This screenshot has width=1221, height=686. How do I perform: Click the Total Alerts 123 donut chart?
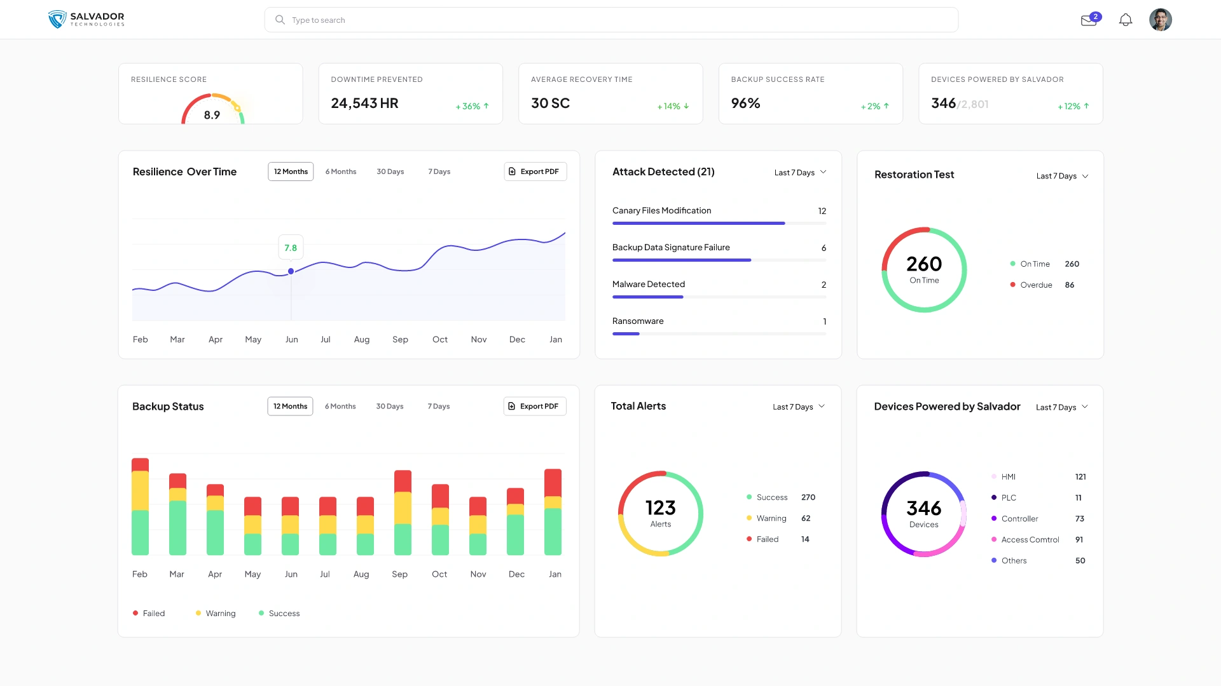[661, 514]
